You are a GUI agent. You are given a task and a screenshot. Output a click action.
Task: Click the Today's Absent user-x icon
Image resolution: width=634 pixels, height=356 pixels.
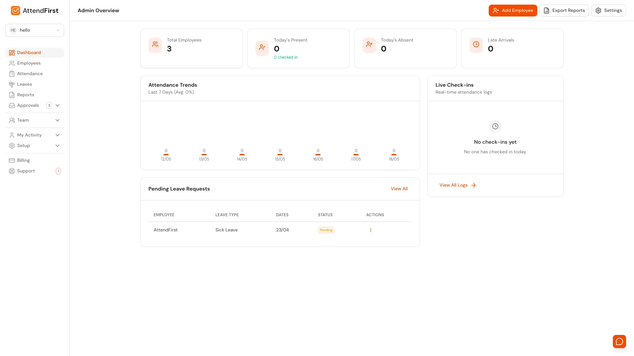click(369, 45)
